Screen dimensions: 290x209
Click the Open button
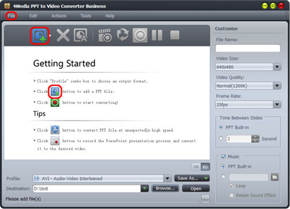pos(196,189)
